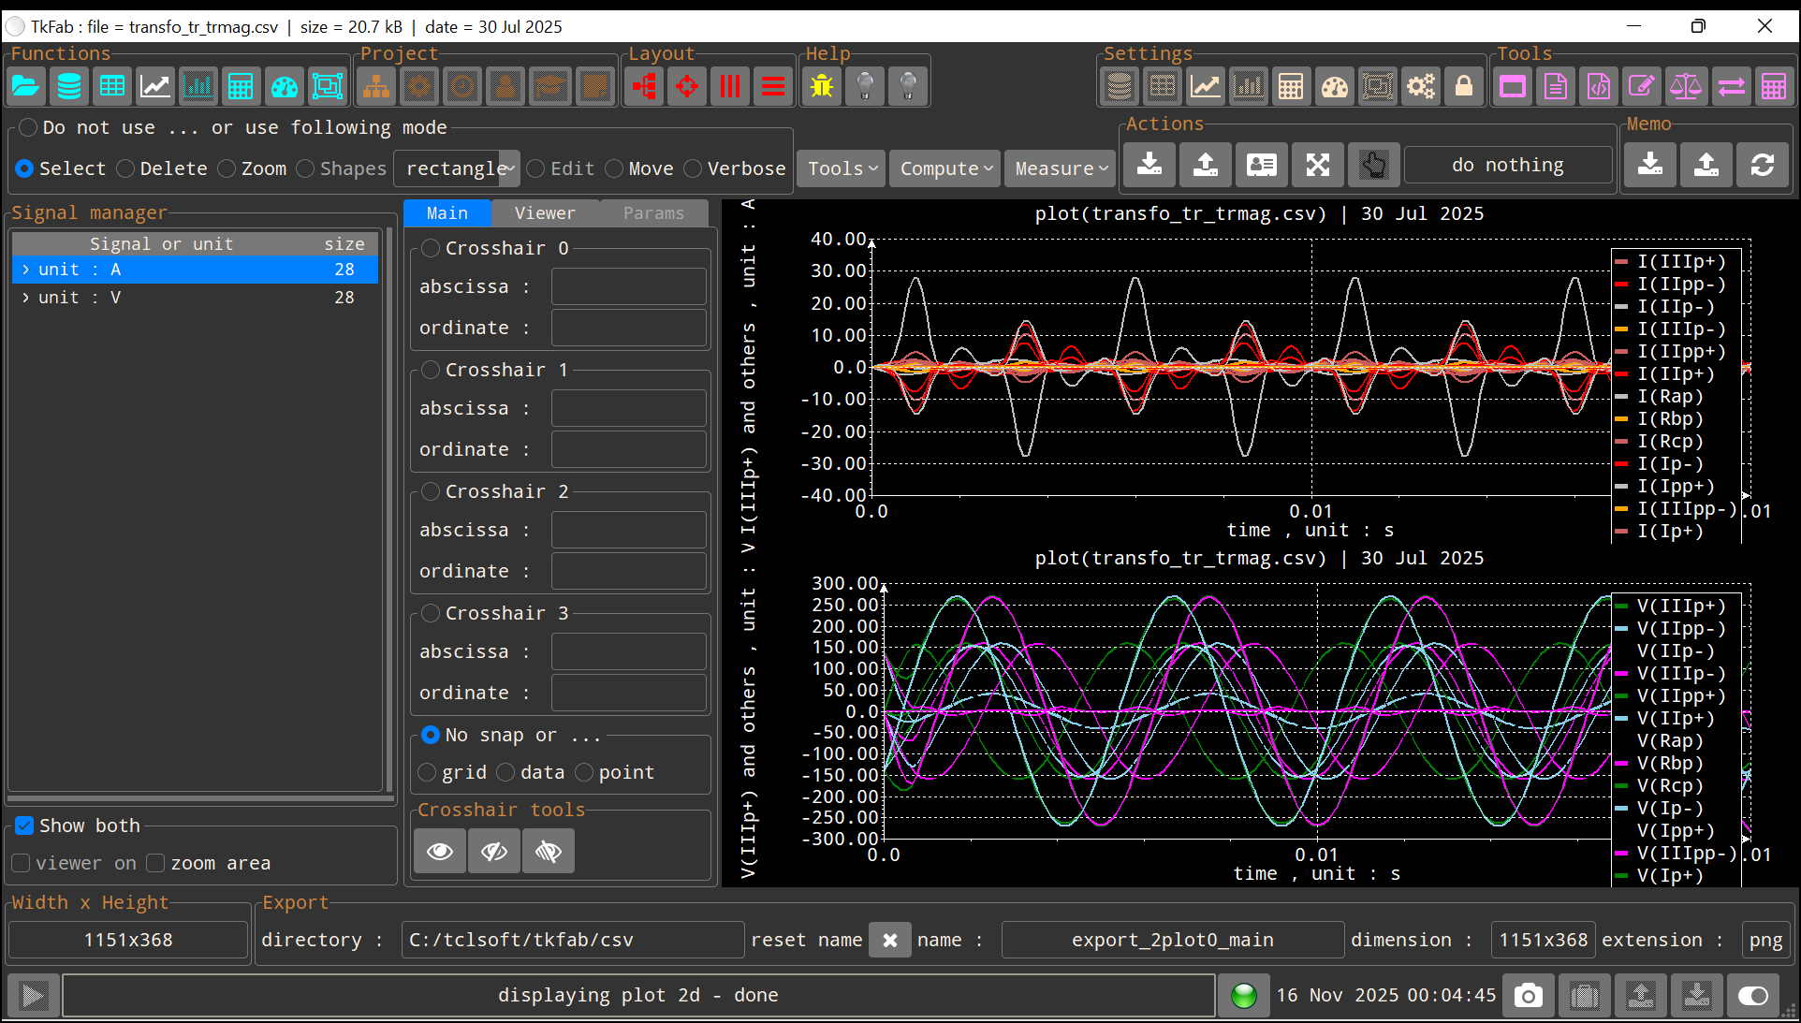The width and height of the screenshot is (1801, 1023).
Task: Click the camera screenshot icon in status bar
Action: pyautogui.click(x=1528, y=995)
